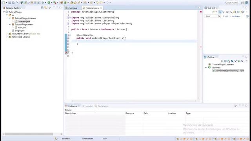Switch to the Javadoc tab
251x141 pixels.
tap(87, 106)
